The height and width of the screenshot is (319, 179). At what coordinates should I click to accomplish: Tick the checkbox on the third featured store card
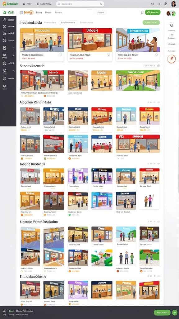click(x=156, y=55)
